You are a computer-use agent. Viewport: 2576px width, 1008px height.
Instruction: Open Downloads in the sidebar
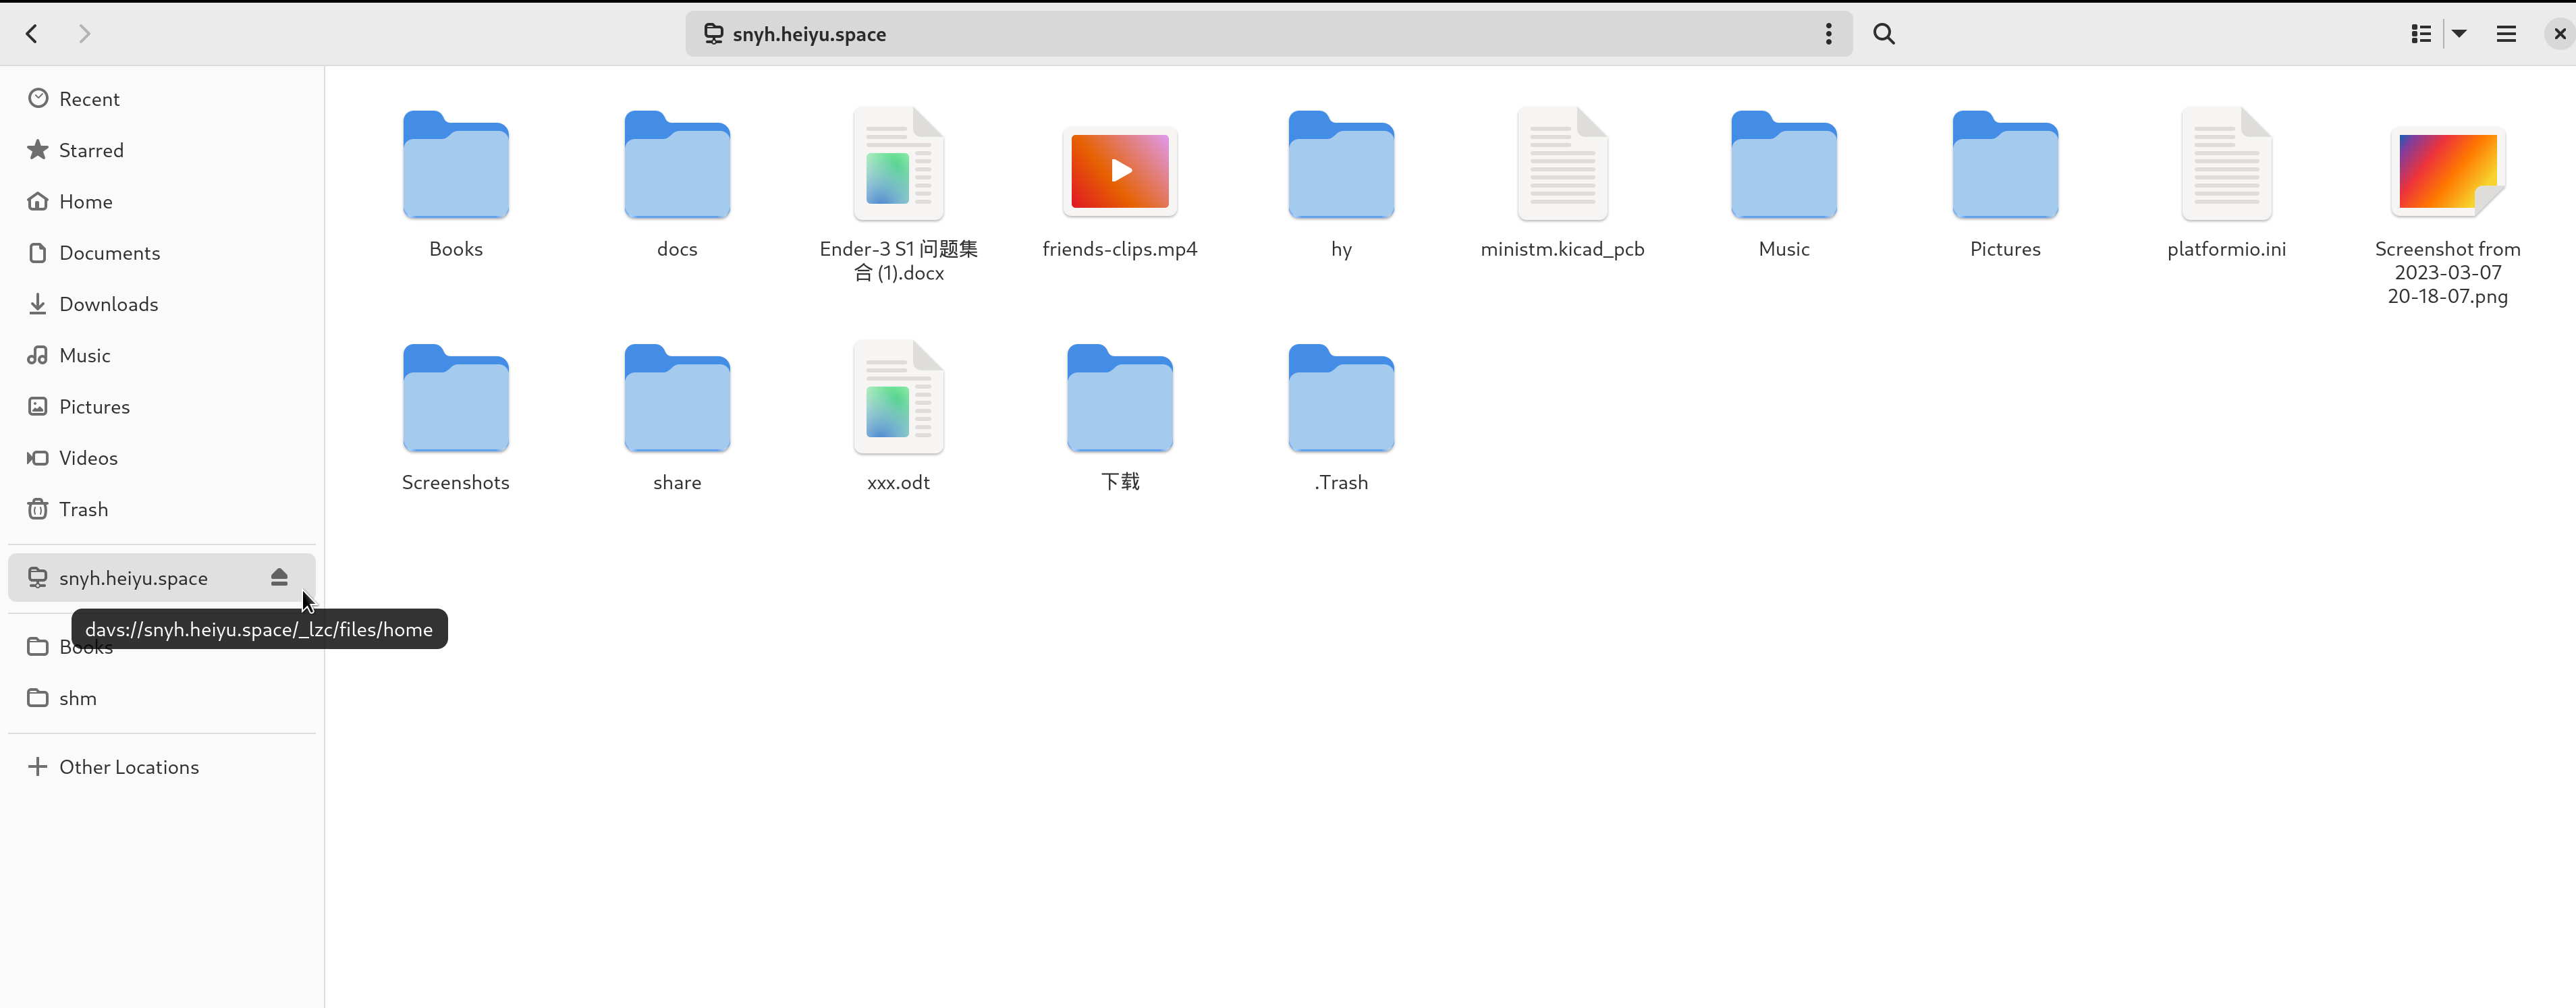pos(162,304)
